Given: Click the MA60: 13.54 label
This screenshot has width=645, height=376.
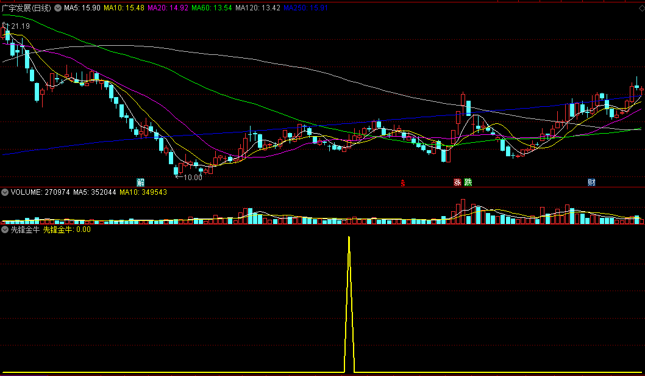Looking at the screenshot, I should click(212, 8).
